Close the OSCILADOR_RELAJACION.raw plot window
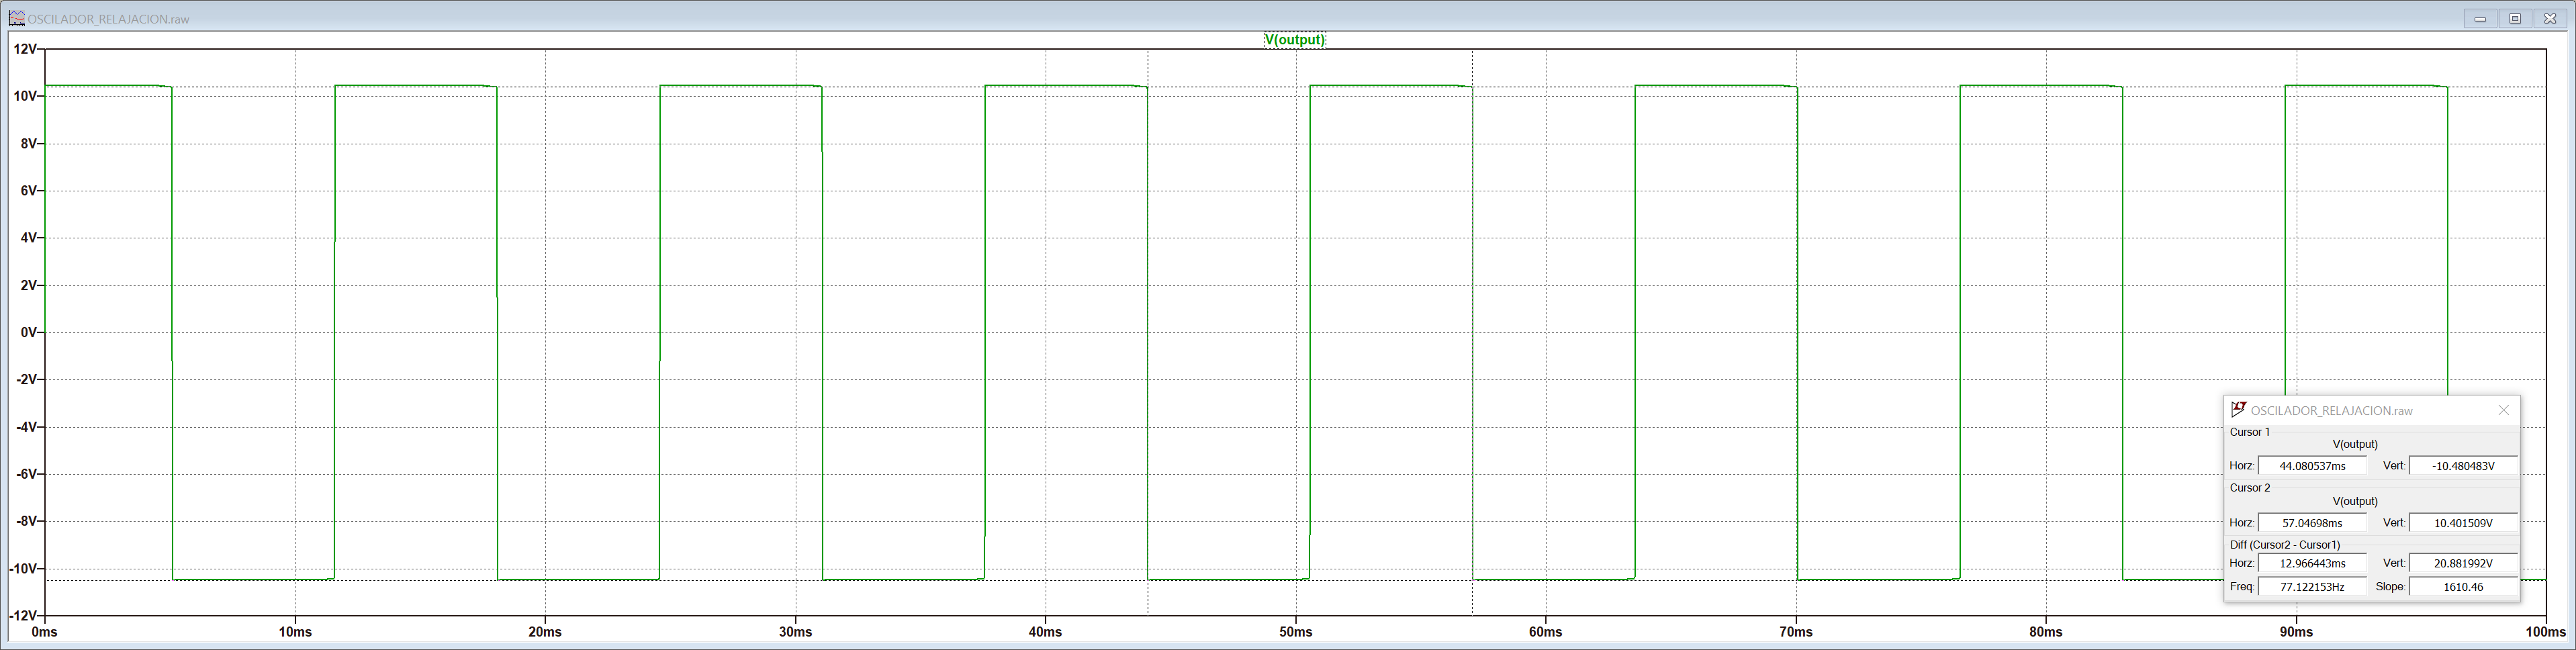This screenshot has height=650, width=2576. (2549, 19)
